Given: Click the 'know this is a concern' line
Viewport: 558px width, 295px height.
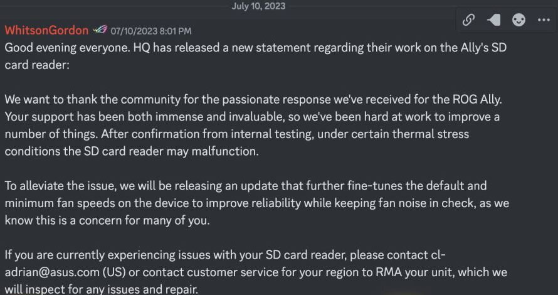Looking at the screenshot, I should pos(107,220).
